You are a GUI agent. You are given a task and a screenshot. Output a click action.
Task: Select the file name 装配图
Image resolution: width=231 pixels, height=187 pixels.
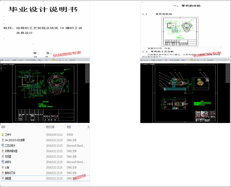pos(8,178)
